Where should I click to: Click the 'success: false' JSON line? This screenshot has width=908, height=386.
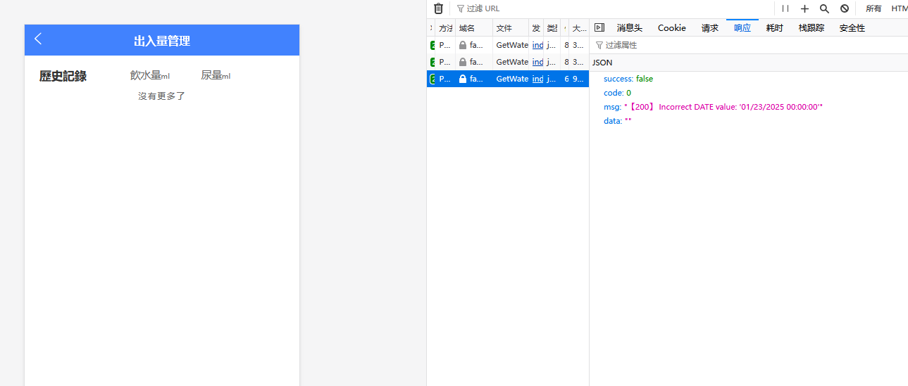click(628, 79)
